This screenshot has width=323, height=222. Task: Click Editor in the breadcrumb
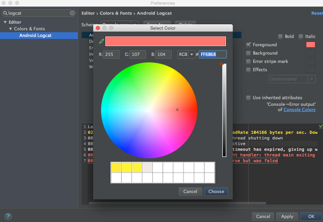click(88, 13)
